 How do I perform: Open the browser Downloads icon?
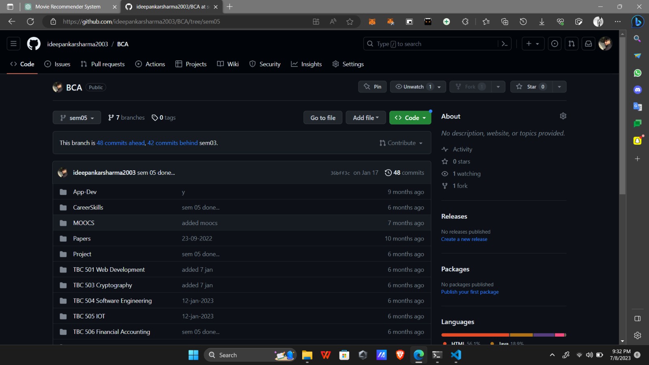click(x=542, y=21)
